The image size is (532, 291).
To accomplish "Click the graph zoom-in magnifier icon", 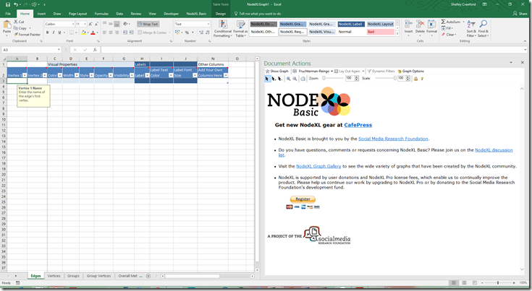I will pyautogui.click(x=288, y=79).
